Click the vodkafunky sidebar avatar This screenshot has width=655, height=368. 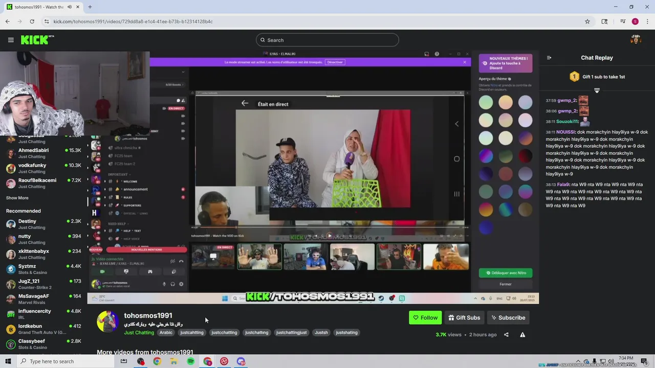click(11, 168)
